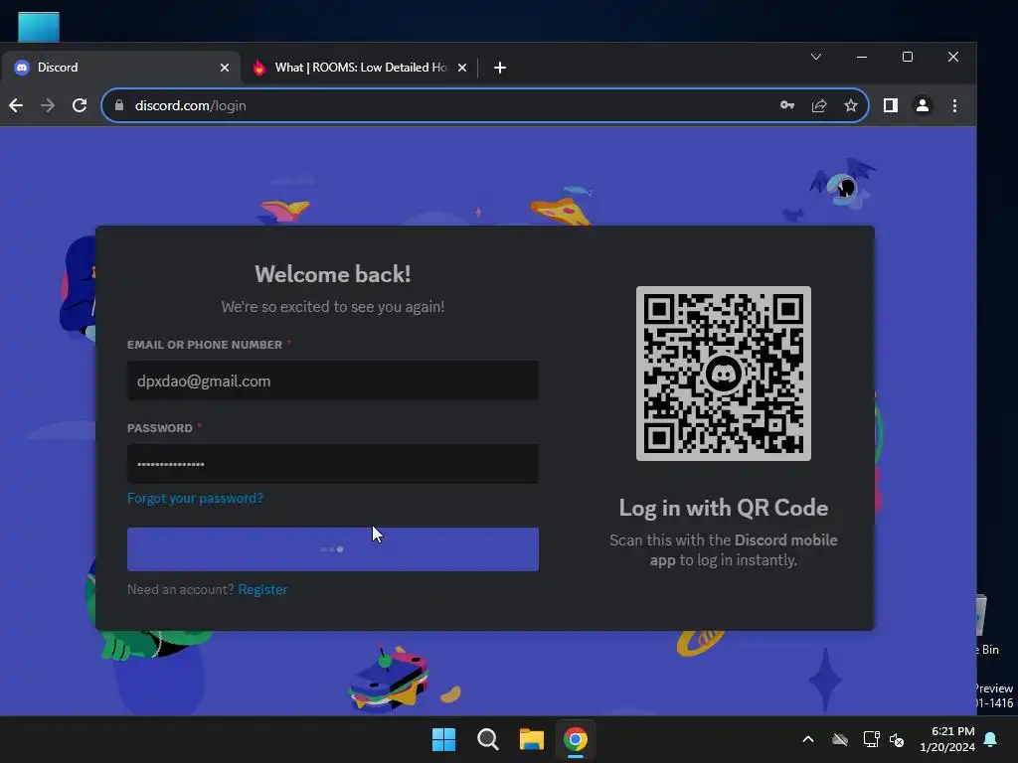Open Chrome's three-dot menu
The height and width of the screenshot is (763, 1018).
954,105
